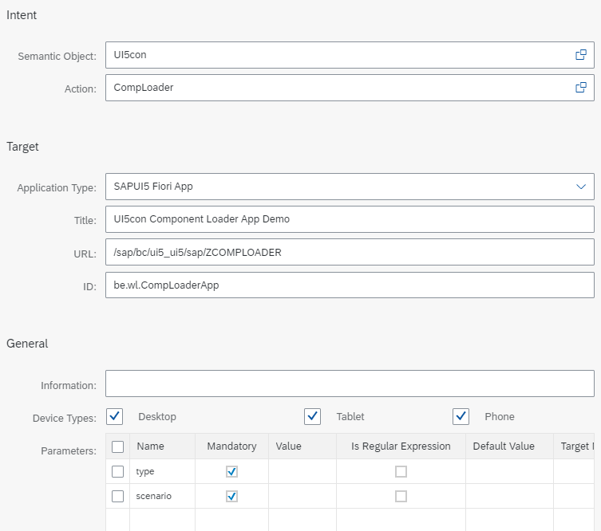
Task: Select the 'scenario' parameter row checkbox
Action: pos(118,496)
